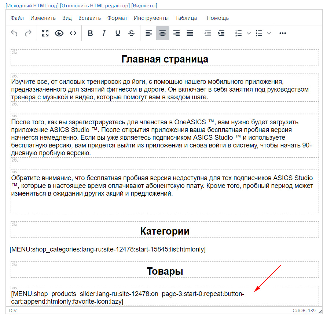Toggle center alignment button
The width and height of the screenshot is (327, 321).
pos(162,33)
